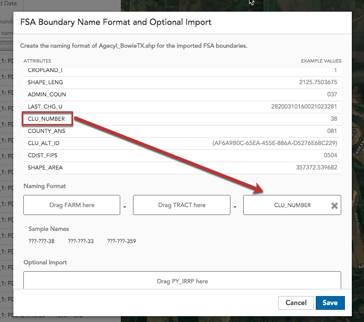Pick the ADMIN_COUN attribute
The height and width of the screenshot is (322, 364).
click(46, 94)
